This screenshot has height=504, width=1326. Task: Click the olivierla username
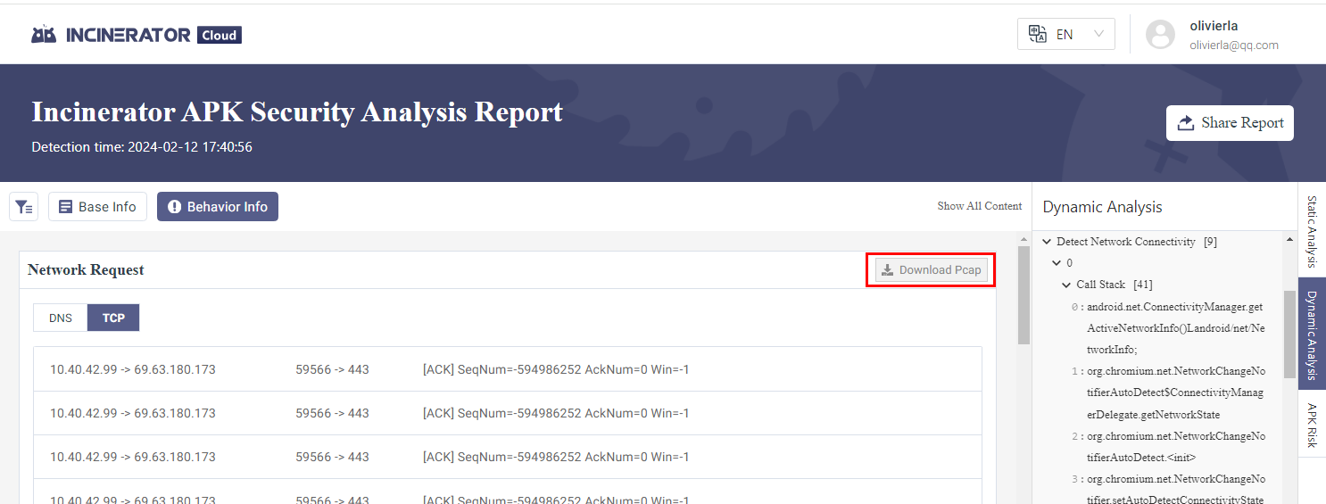1214,26
